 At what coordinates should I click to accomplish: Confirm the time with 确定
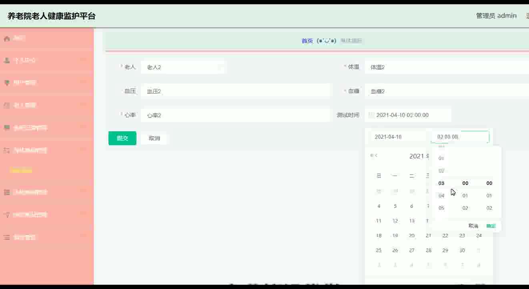(491, 226)
